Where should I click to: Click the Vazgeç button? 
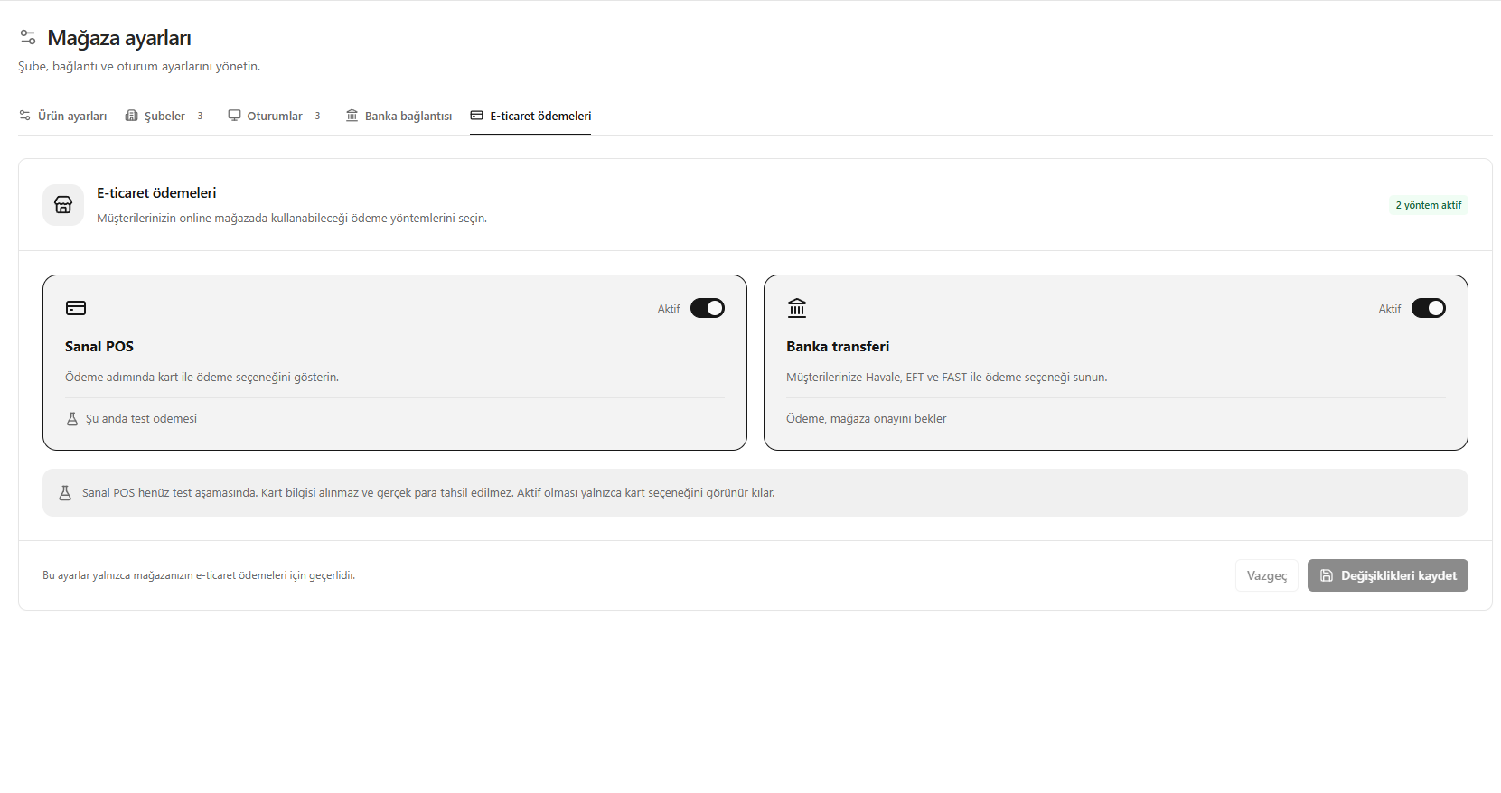point(1267,575)
